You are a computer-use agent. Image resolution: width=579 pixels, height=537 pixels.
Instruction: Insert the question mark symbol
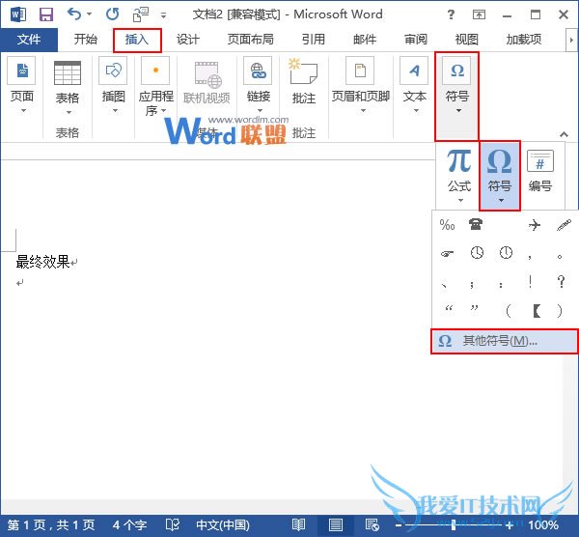[x=561, y=282]
